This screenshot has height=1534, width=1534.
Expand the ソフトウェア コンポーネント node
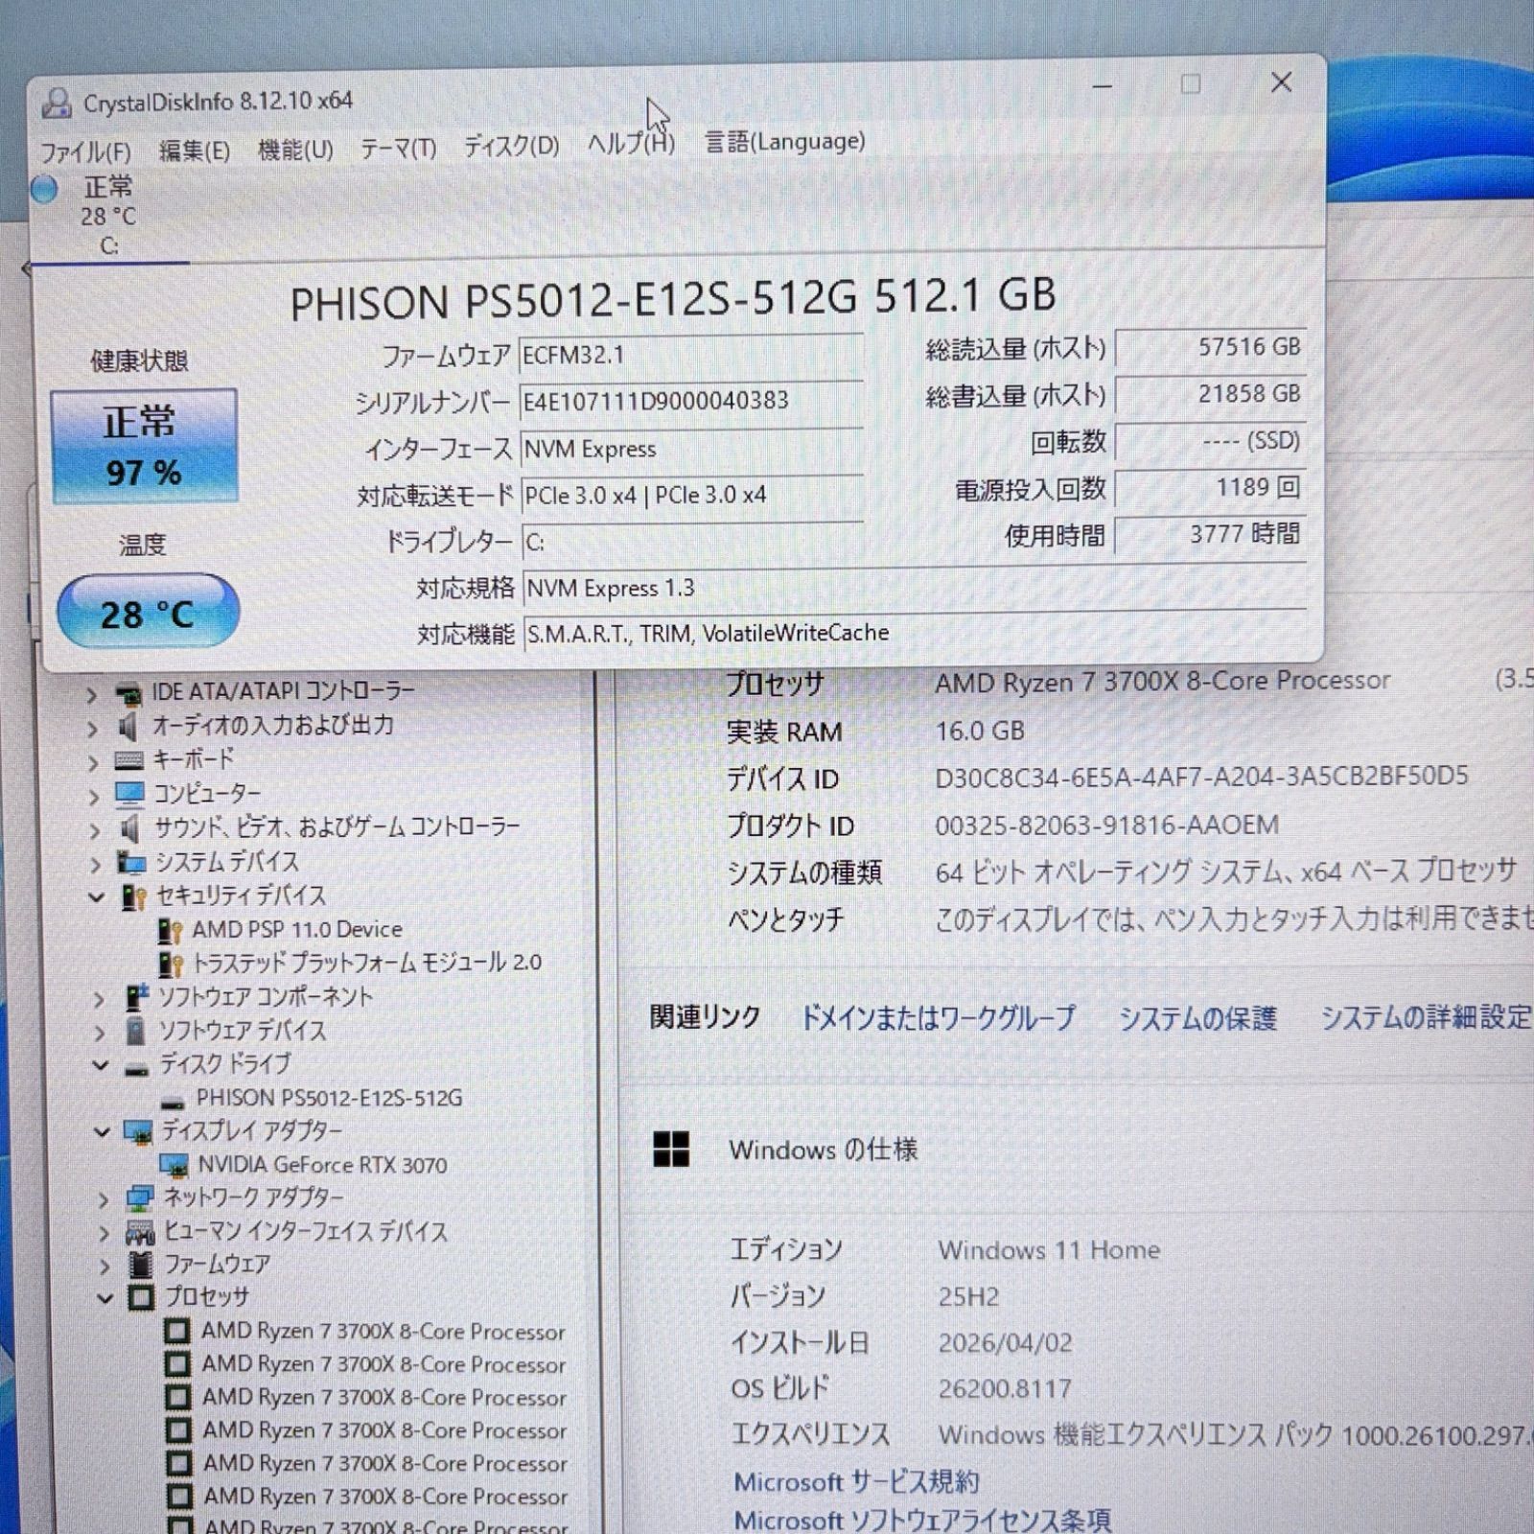pos(99,1000)
